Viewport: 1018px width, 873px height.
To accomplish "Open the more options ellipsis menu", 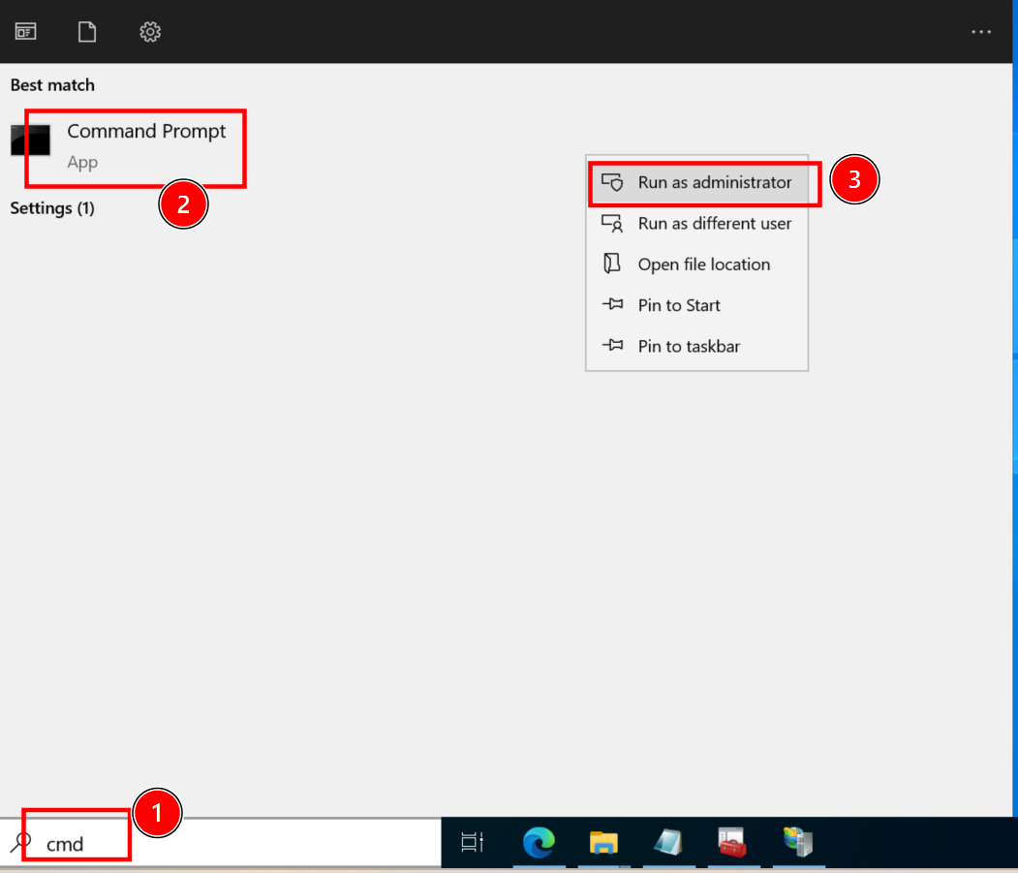I will point(981,32).
